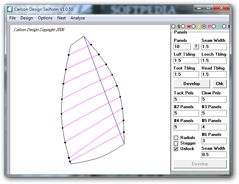Click the Panels count field
Screen dimensions: 239x184
click(182, 47)
